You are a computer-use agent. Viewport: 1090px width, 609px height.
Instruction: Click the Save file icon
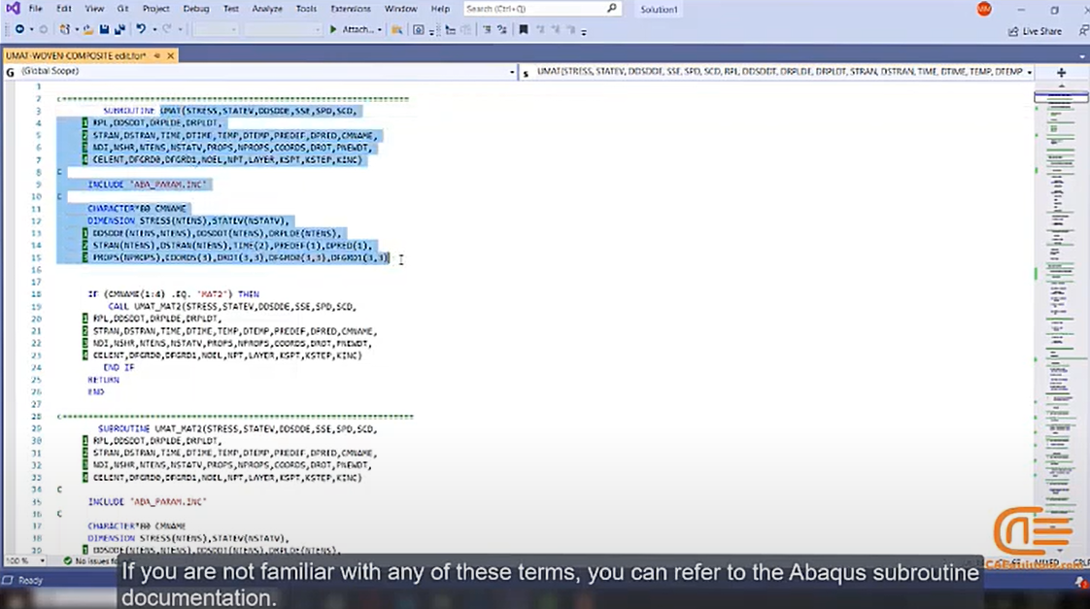point(104,30)
